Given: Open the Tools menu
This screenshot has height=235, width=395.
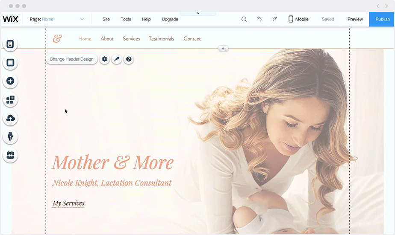Looking at the screenshot, I should 126,19.
